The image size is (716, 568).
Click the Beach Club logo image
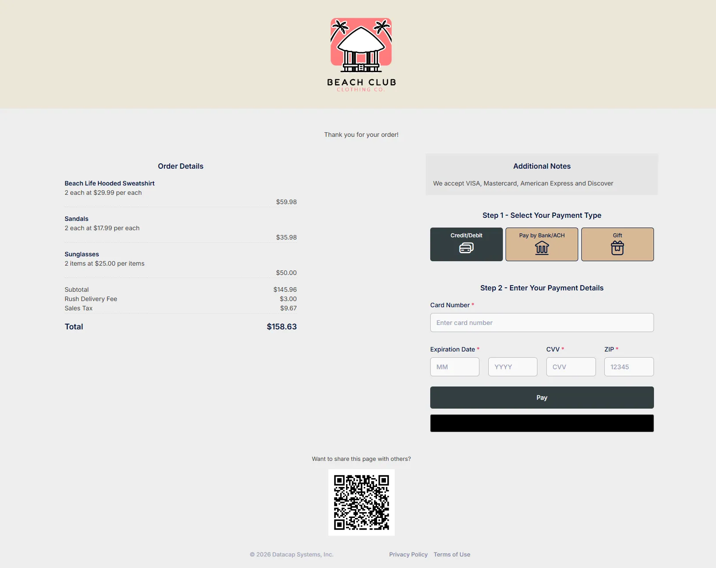(361, 55)
